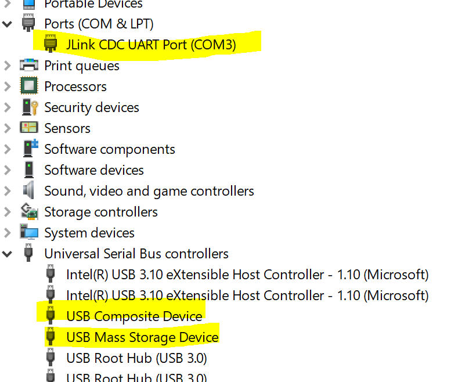
Task: Select USB Composite Device entry
Action: [134, 316]
